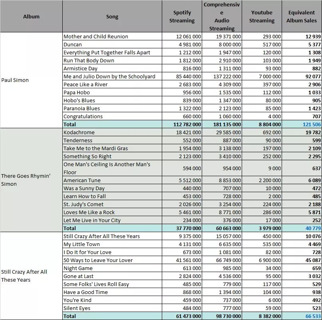Select the 'Comprehensive Audio Streaming' header
This screenshot has height=320, width=322.
(x=222, y=16)
